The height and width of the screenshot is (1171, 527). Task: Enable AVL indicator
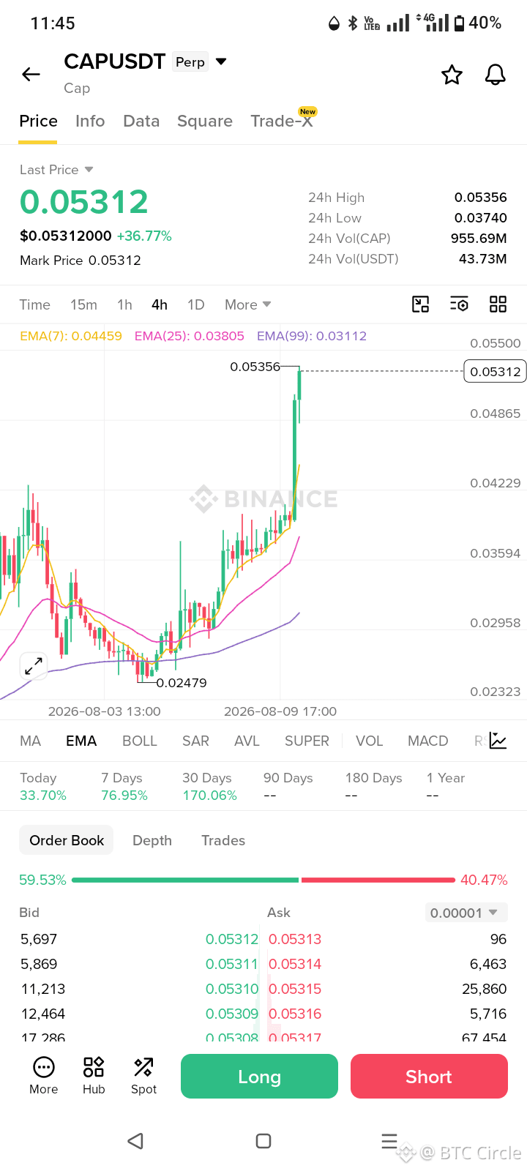[x=247, y=741]
